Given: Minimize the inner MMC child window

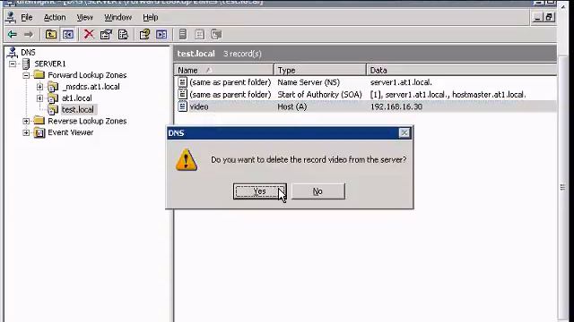Looking at the screenshot, I should [537, 17].
